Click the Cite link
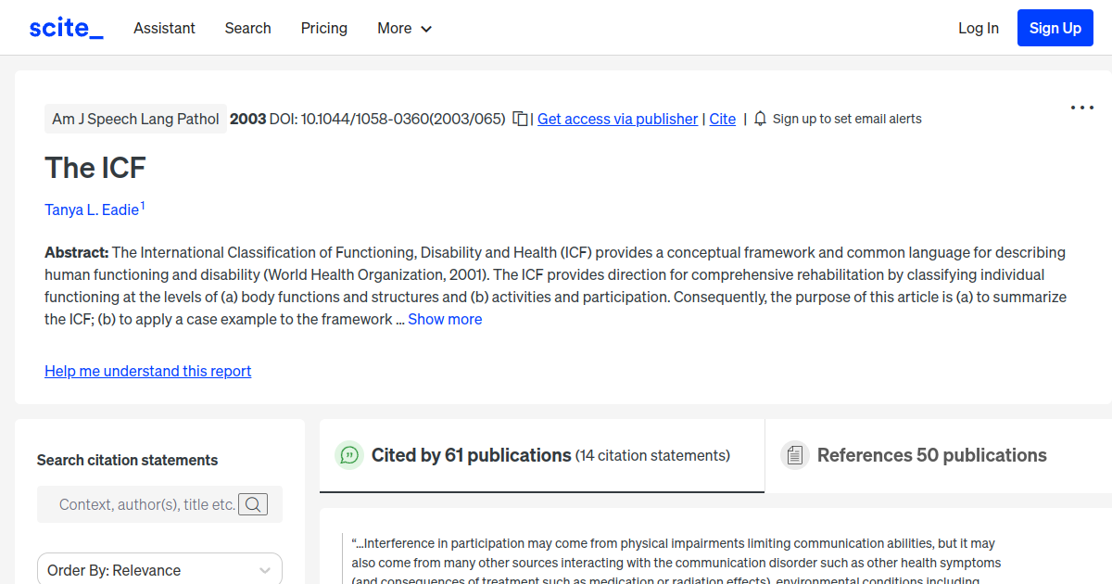 point(722,119)
